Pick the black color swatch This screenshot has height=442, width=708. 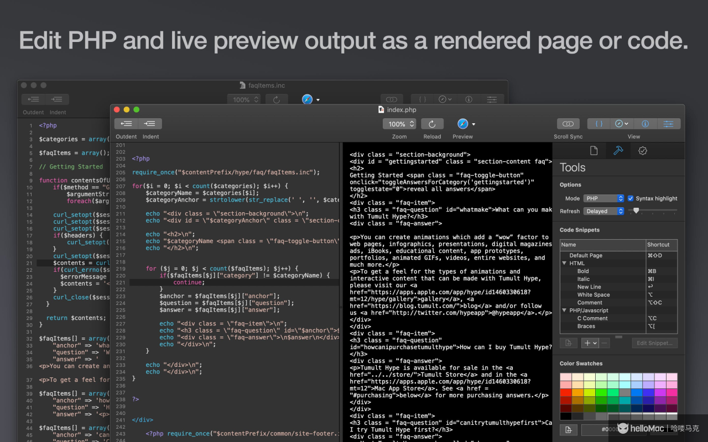point(566,416)
